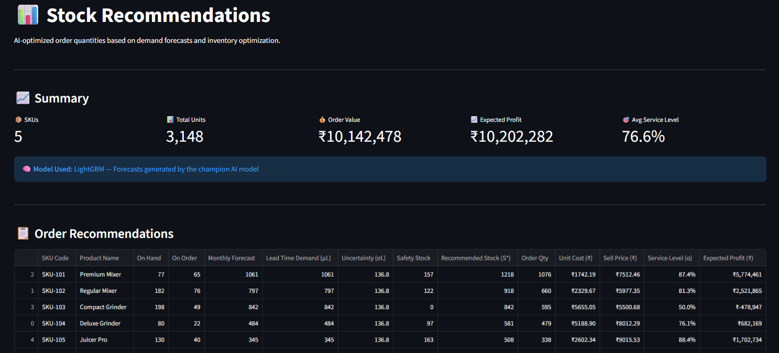
Task: Click the trend icon beside Expected Profit
Action: tap(474, 120)
